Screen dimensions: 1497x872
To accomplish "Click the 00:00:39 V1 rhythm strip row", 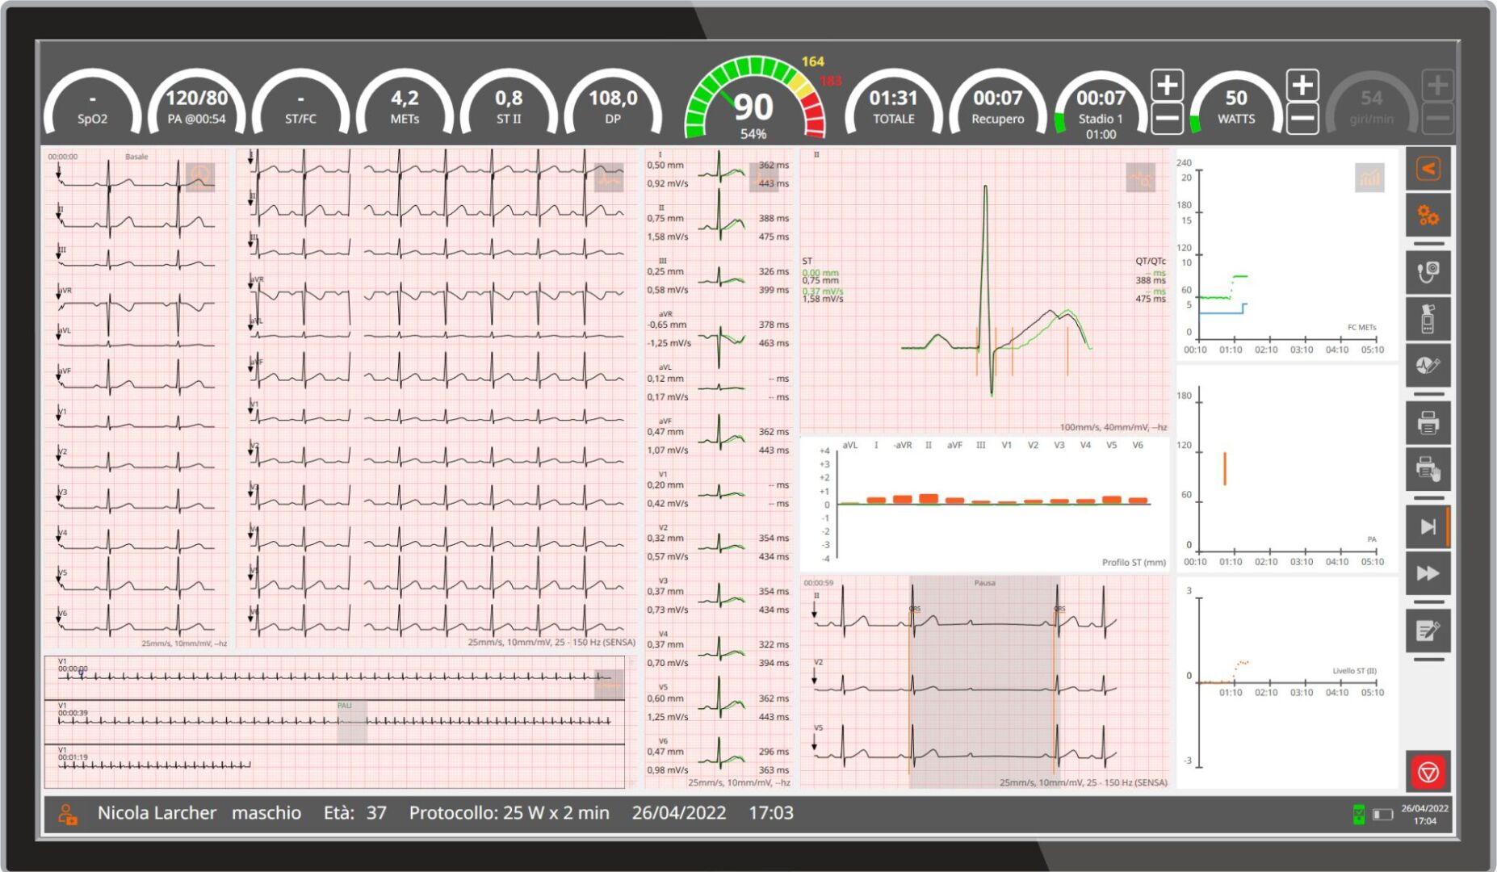I will click(334, 722).
